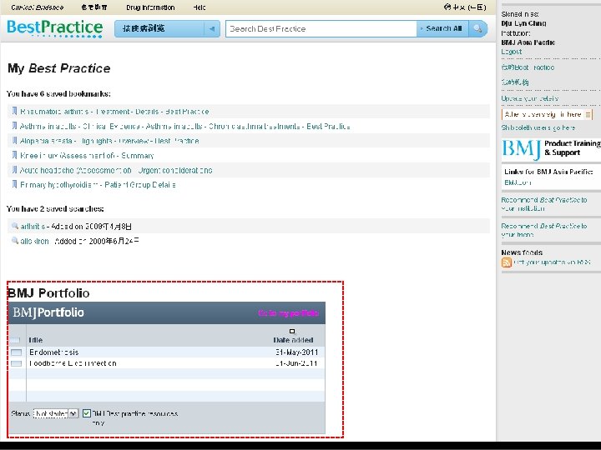Click the bookmark icon beside Knee injury
This screenshot has width=601, height=450.
[x=14, y=155]
